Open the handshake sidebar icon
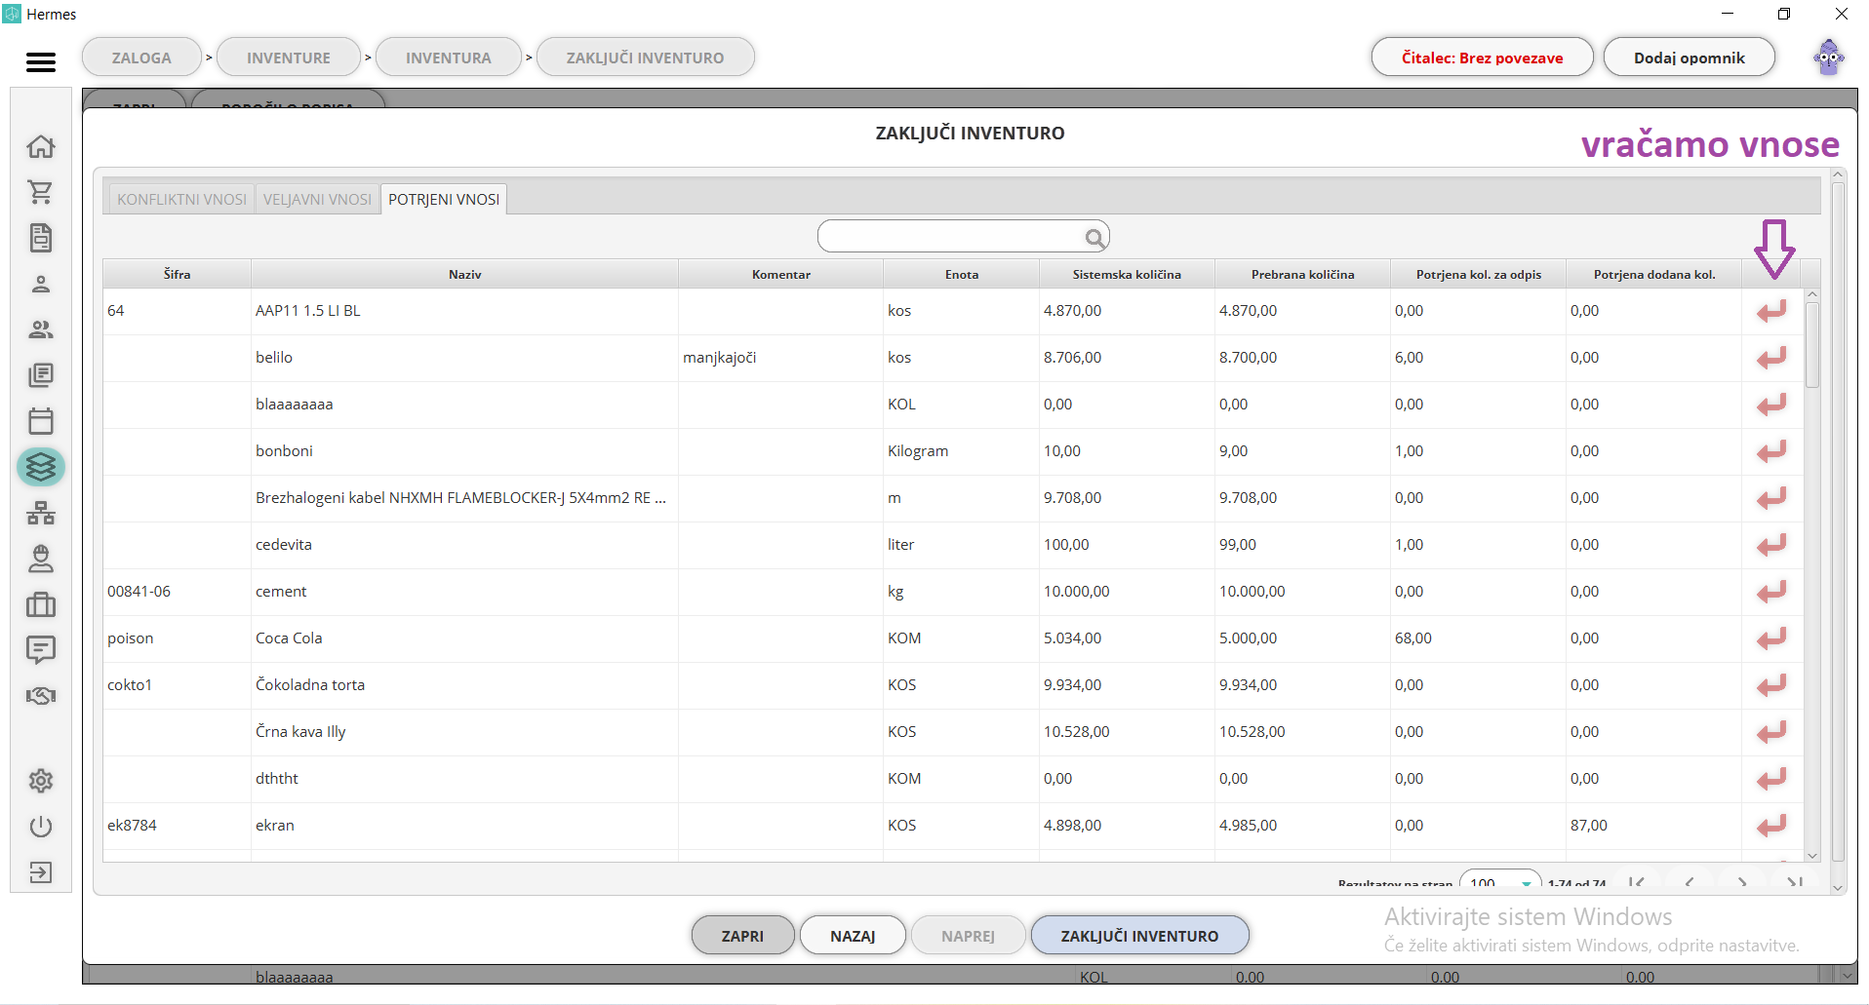Screen dimensions: 1869x1005 pos(41,696)
